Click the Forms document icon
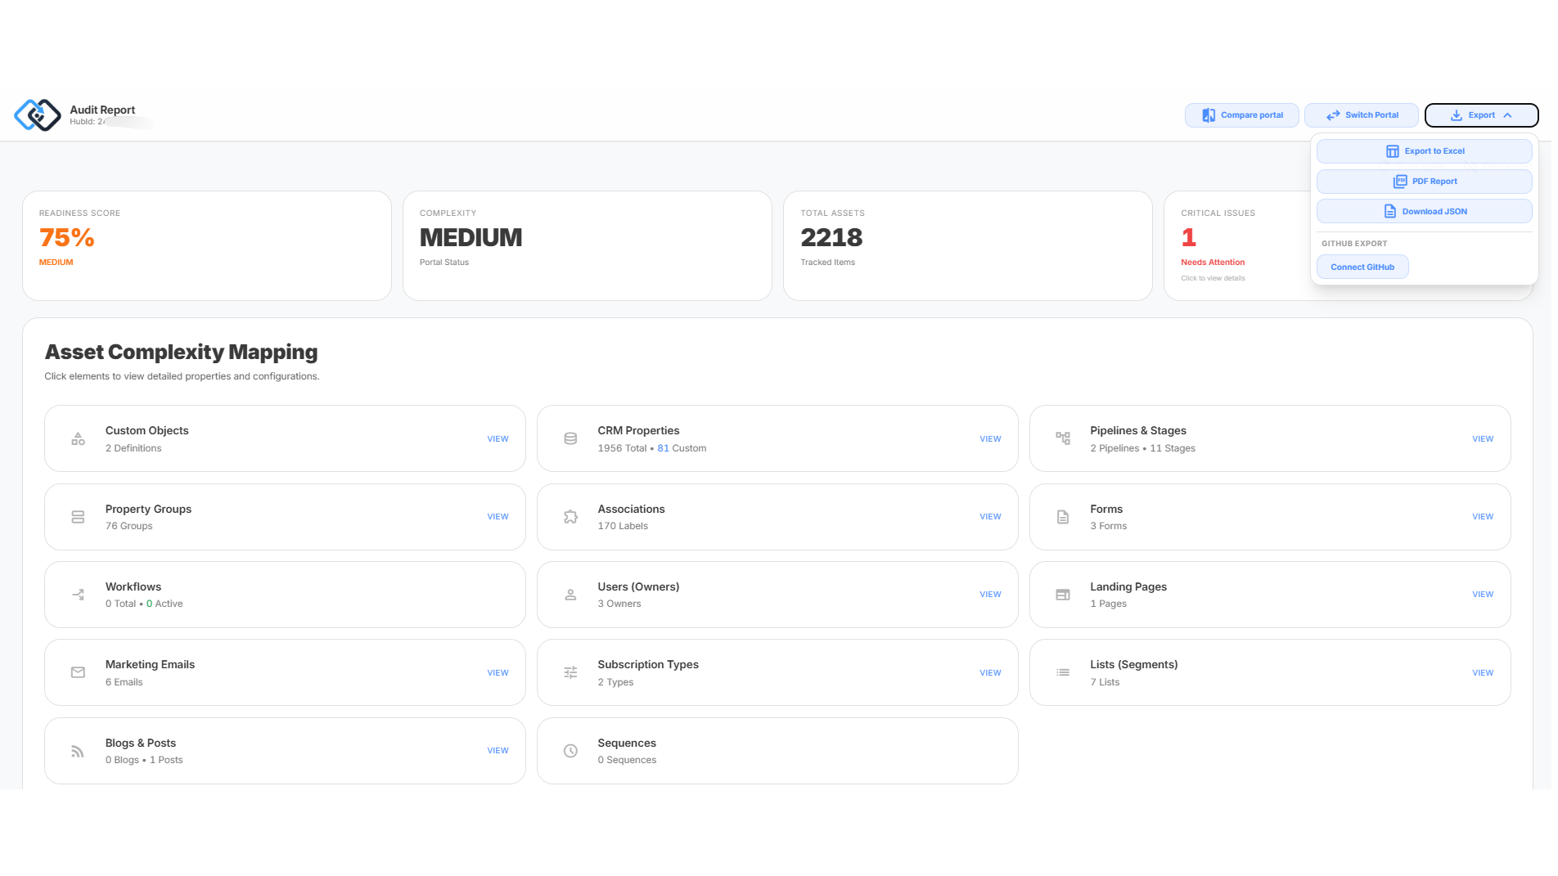1558x876 pixels. click(x=1063, y=517)
